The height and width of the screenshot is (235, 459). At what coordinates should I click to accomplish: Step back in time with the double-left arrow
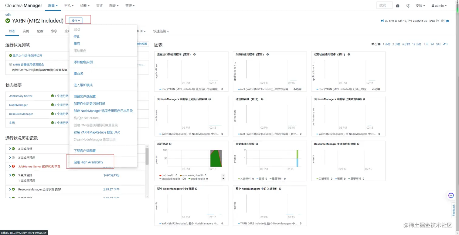382,21
